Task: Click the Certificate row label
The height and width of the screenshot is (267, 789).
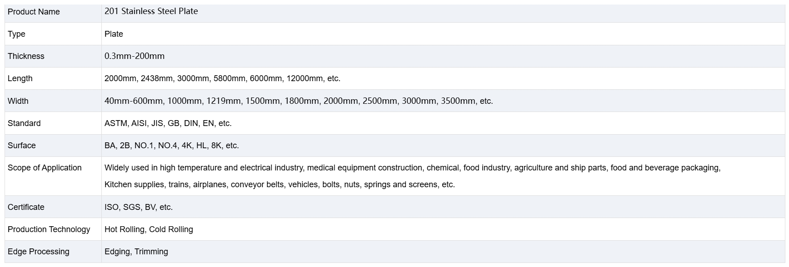Action: point(26,207)
